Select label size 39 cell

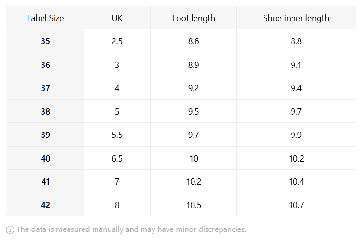[45, 135]
